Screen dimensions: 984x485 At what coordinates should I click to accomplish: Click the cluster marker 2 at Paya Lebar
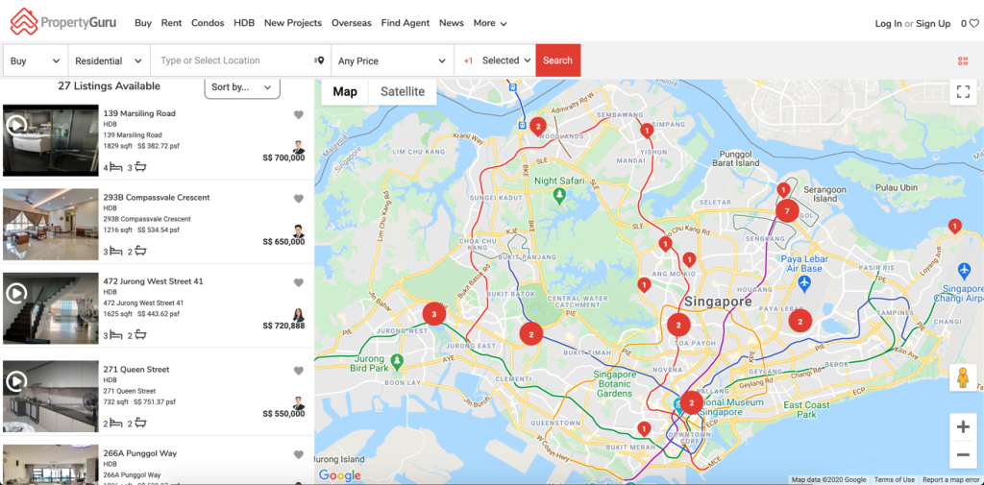[799, 321]
